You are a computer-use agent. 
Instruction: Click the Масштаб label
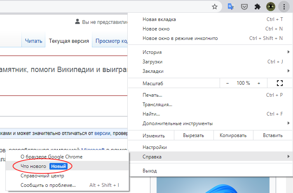pos(153,83)
